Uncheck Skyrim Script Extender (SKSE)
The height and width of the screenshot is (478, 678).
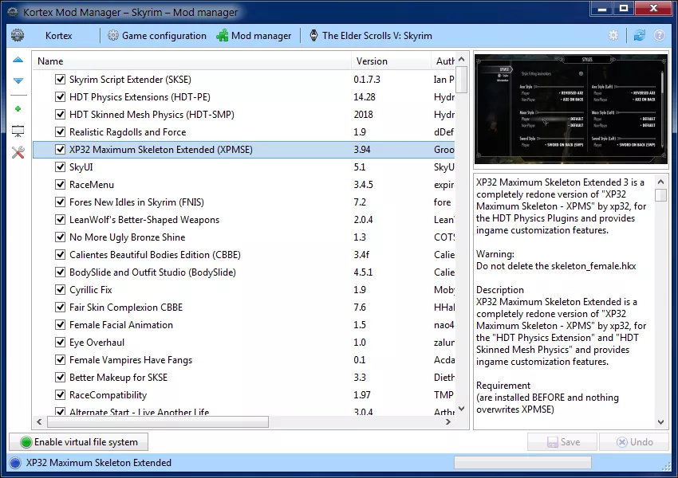[x=60, y=80]
